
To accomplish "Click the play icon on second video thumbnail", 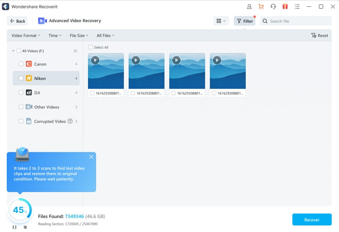I will click(136, 60).
